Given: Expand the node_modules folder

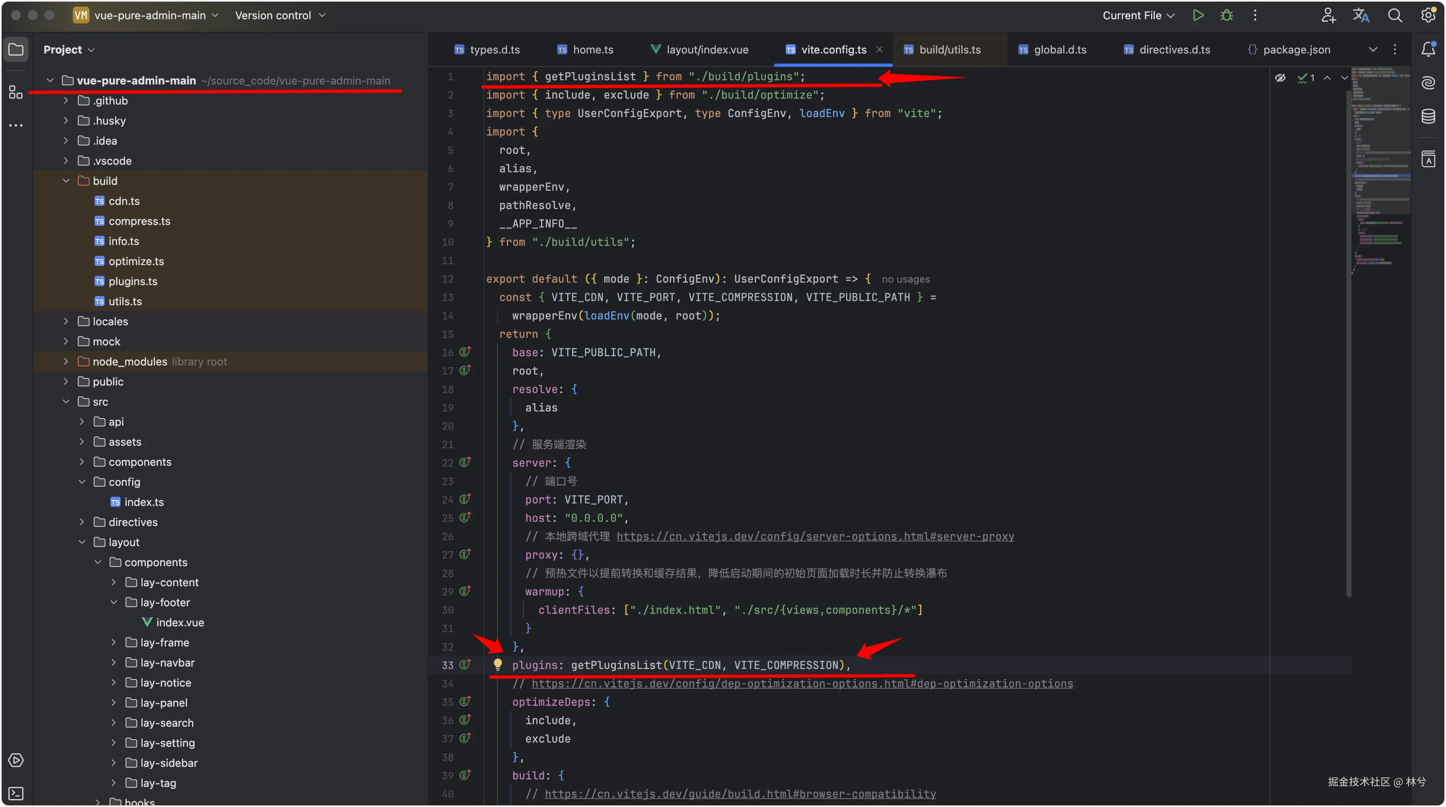Looking at the screenshot, I should coord(66,361).
